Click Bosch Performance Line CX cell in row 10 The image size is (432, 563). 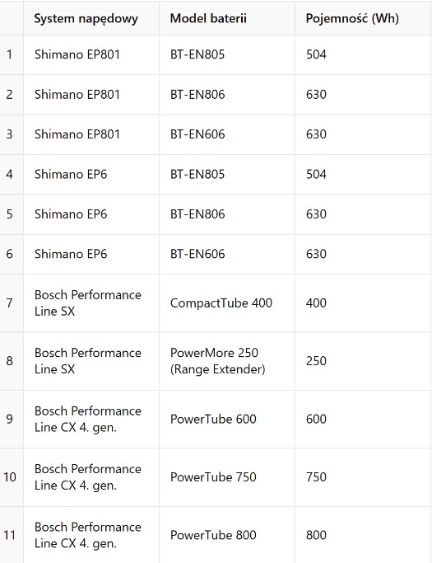[91, 477]
